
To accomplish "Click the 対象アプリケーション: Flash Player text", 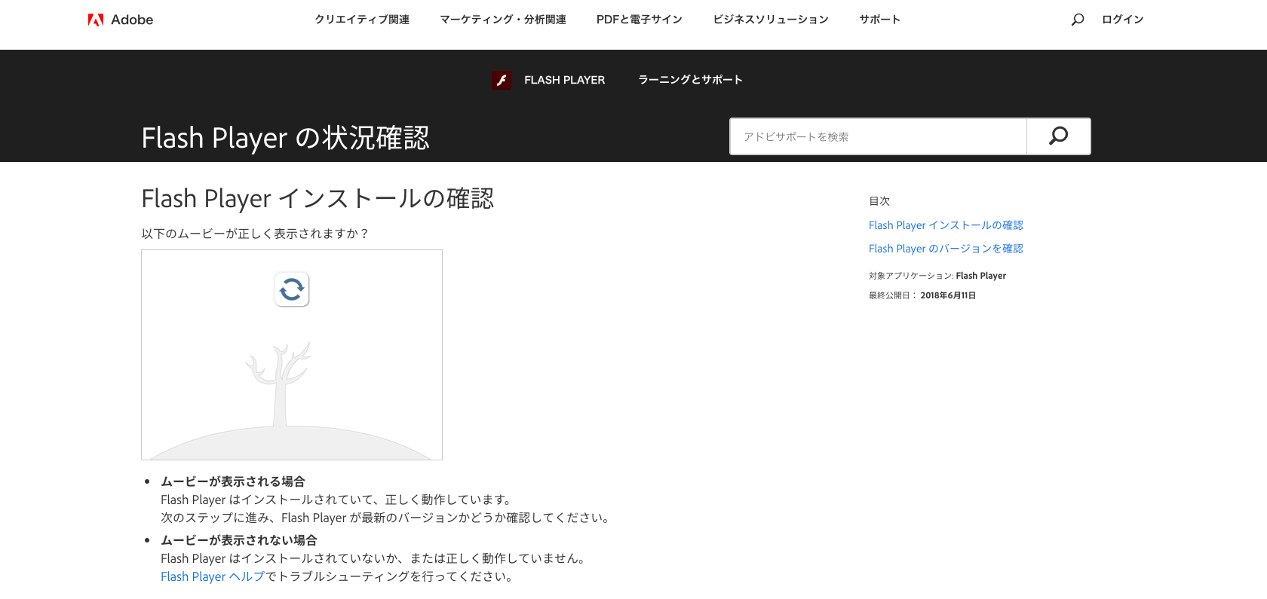I will (x=937, y=276).
